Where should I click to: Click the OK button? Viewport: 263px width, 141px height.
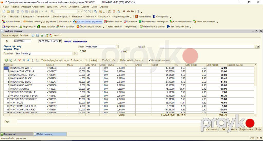[224, 129]
